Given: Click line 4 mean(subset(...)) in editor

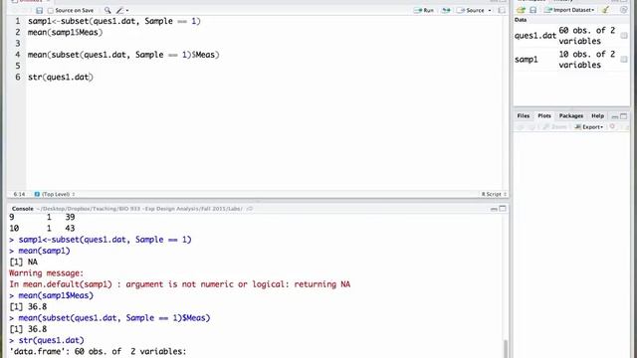Looking at the screenshot, I should pyautogui.click(x=123, y=55).
